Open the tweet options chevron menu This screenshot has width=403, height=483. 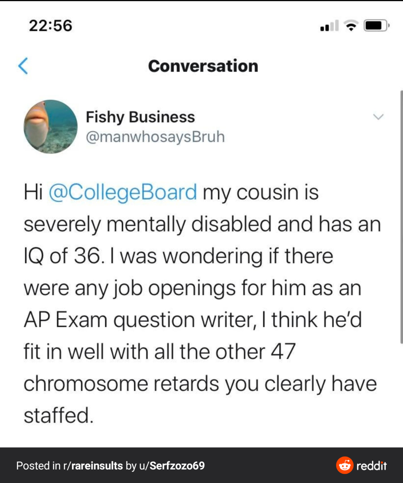pos(378,117)
